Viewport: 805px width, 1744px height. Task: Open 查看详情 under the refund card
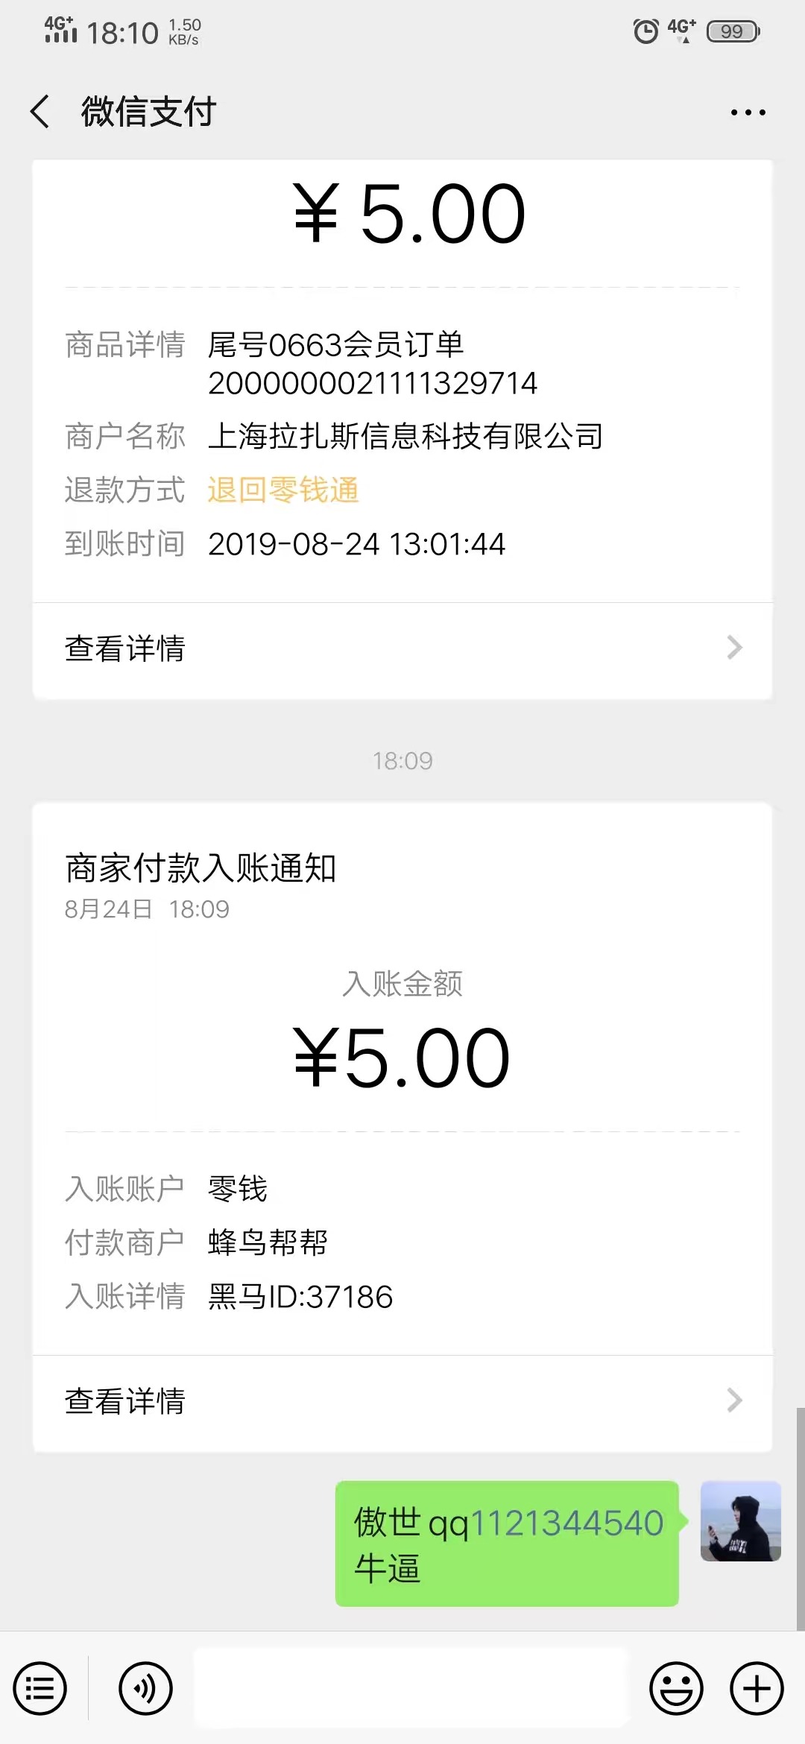point(125,648)
